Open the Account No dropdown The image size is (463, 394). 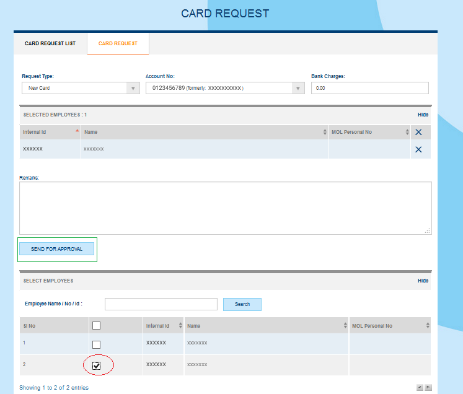coord(225,89)
